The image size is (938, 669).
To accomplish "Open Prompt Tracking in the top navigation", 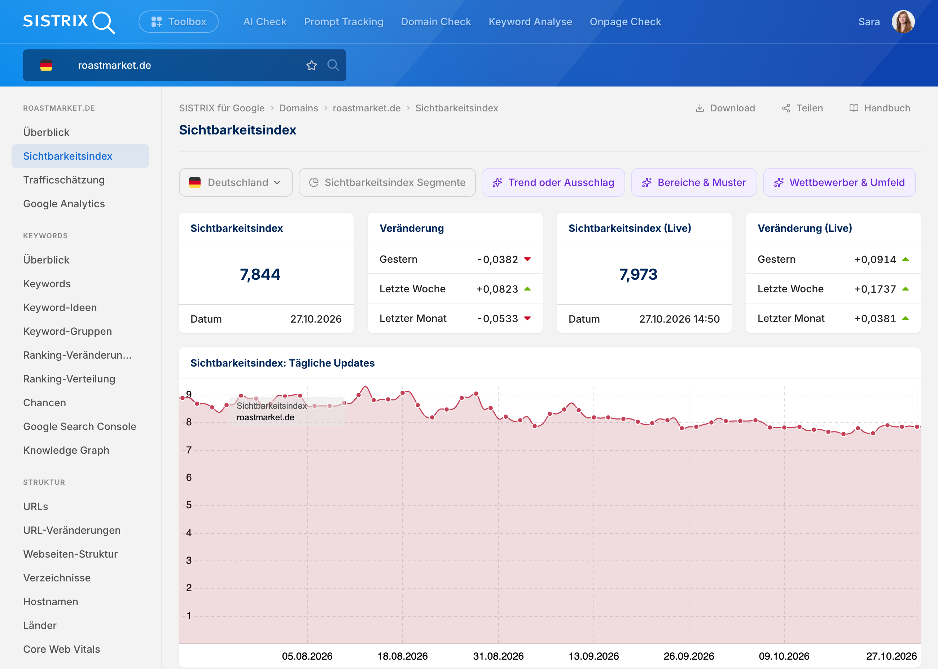I will click(x=343, y=22).
